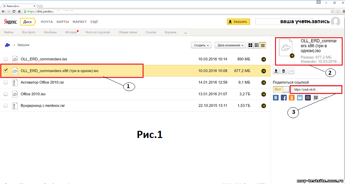This screenshot has width=345, height=184.
Task: Share link via Facebook icon
Action: [x=284, y=97]
